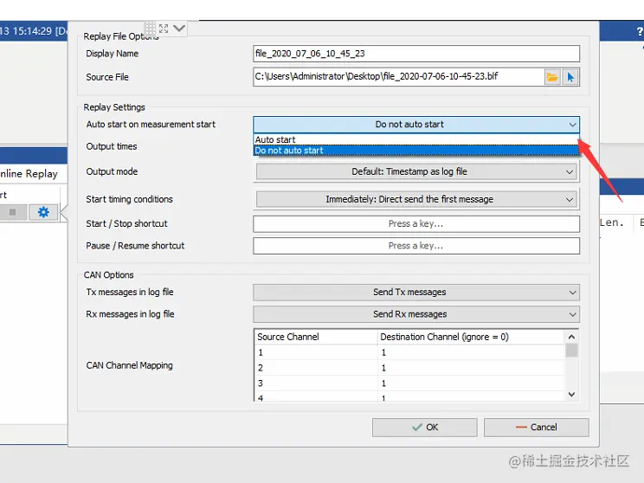Image resolution: width=644 pixels, height=483 pixels.
Task: Open the Output mode dropdown
Action: [416, 171]
